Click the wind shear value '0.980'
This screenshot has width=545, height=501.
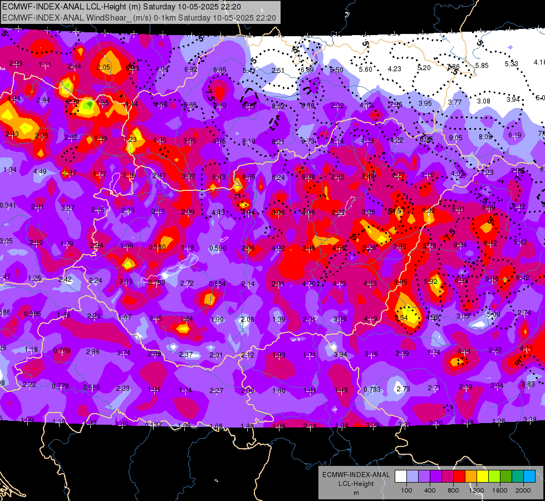point(157,247)
